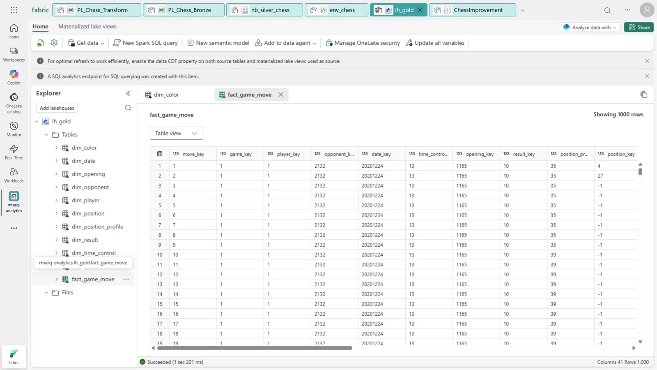Dismiss the delta CDF info message
Screen dimensions: 657x370
coord(647,61)
